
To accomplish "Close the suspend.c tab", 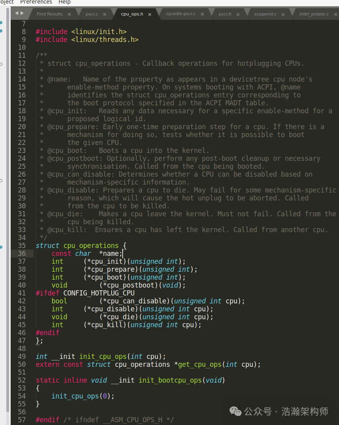I will (x=283, y=14).
